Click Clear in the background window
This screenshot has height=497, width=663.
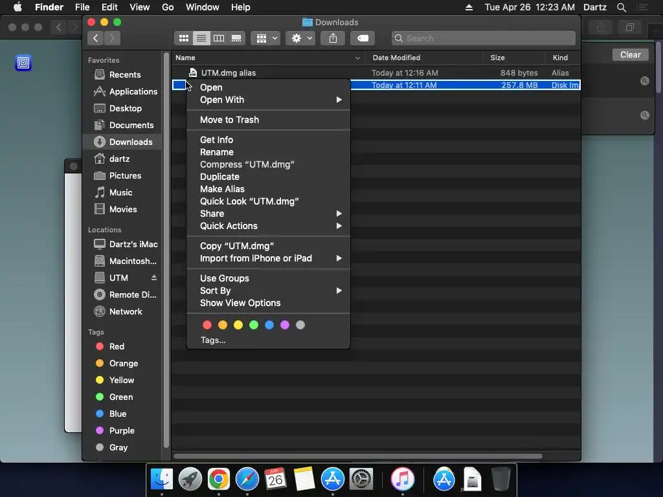coord(630,55)
